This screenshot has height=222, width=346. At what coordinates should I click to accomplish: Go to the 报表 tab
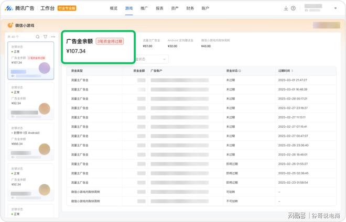(159, 8)
